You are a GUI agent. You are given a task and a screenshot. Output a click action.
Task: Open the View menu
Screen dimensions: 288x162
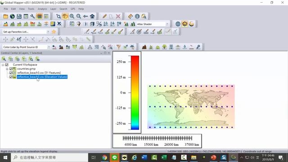point(22,9)
